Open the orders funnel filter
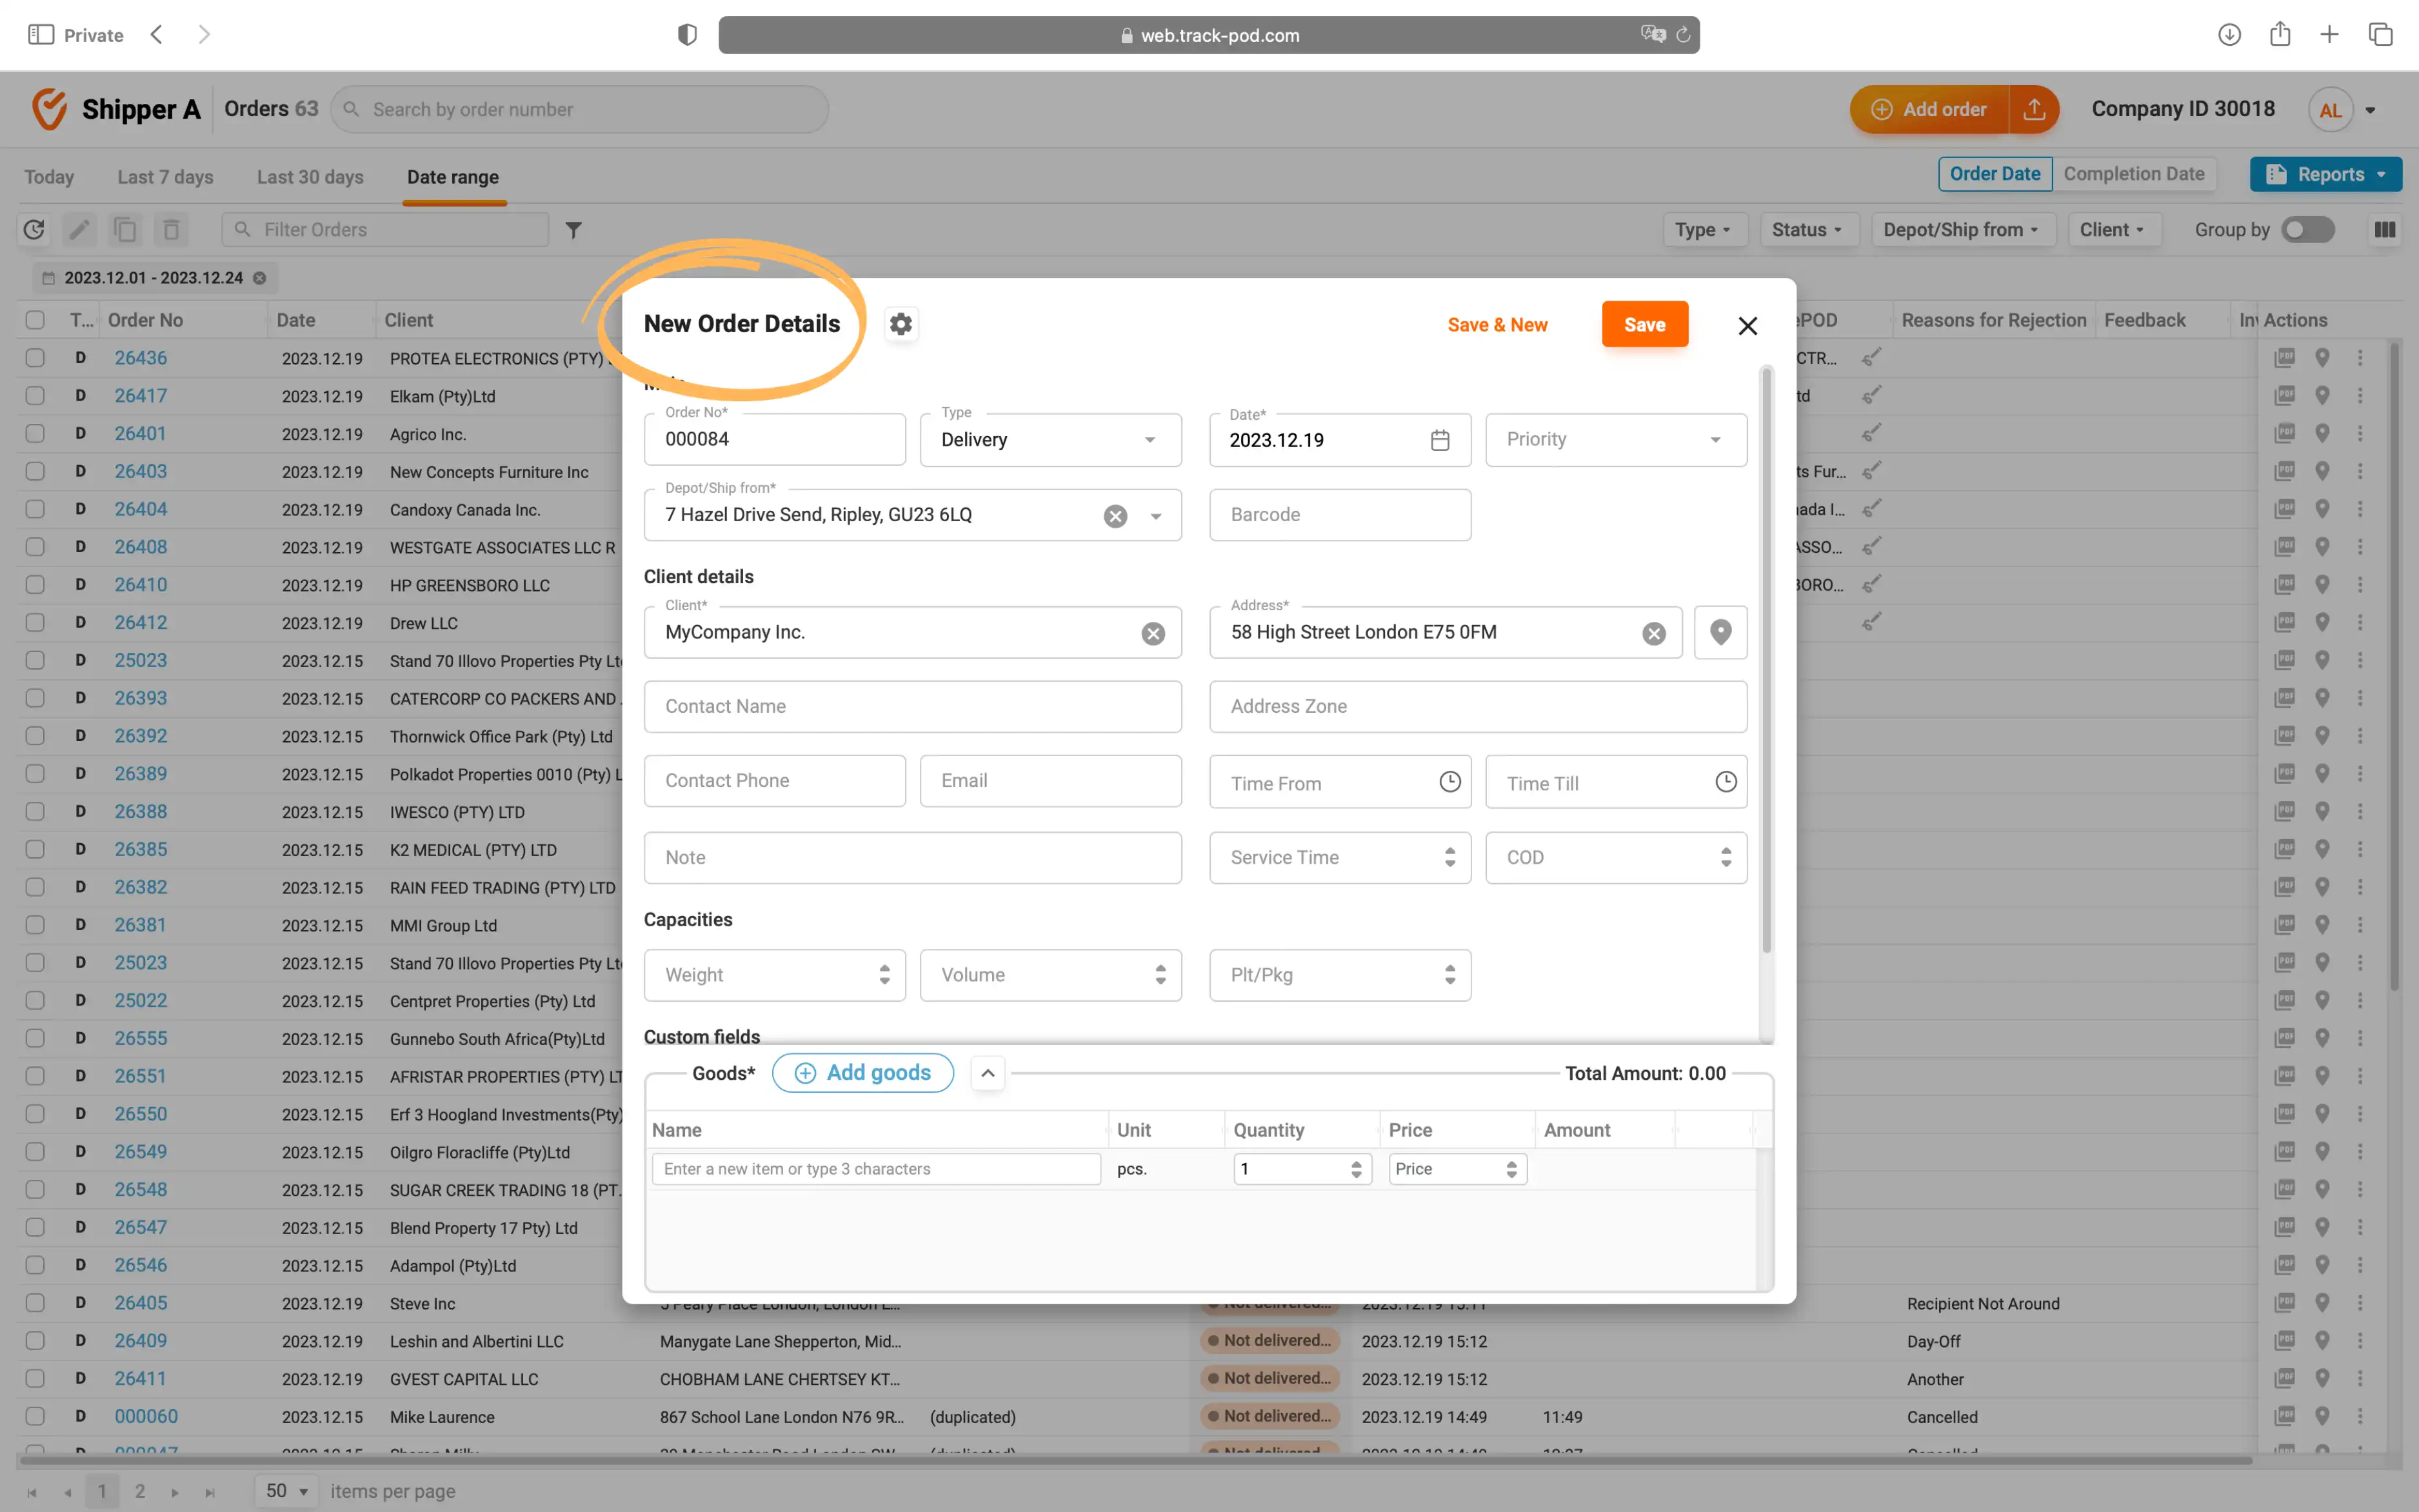Screen dimensions: 2419x1512 (573, 230)
